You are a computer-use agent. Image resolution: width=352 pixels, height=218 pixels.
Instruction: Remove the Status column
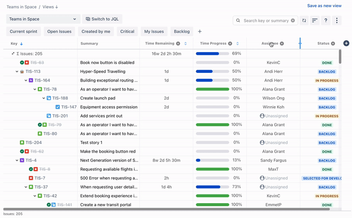333,43
